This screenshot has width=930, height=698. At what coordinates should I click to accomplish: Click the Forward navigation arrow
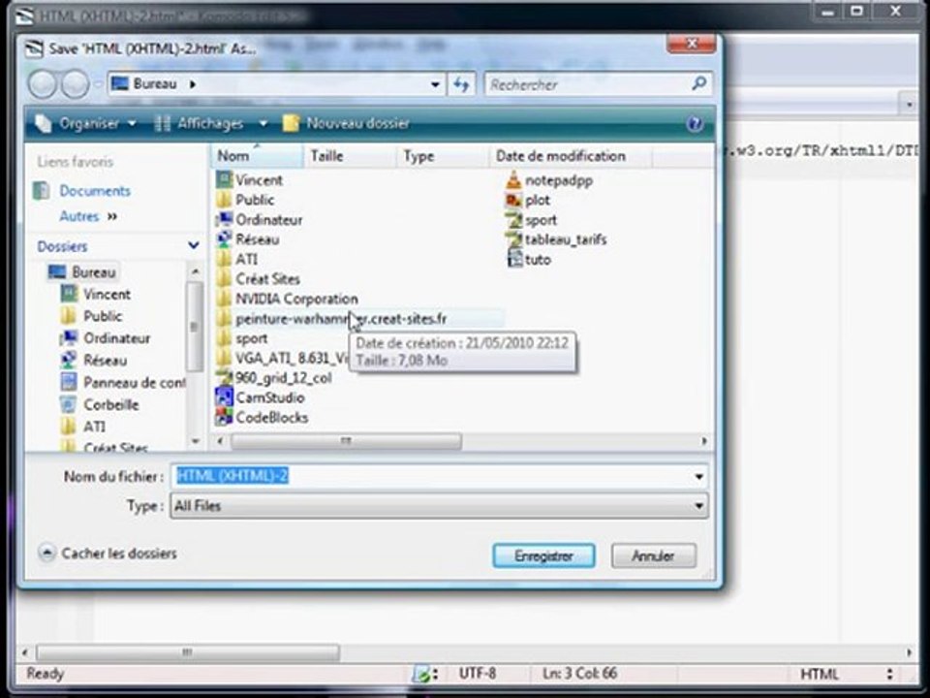[76, 84]
